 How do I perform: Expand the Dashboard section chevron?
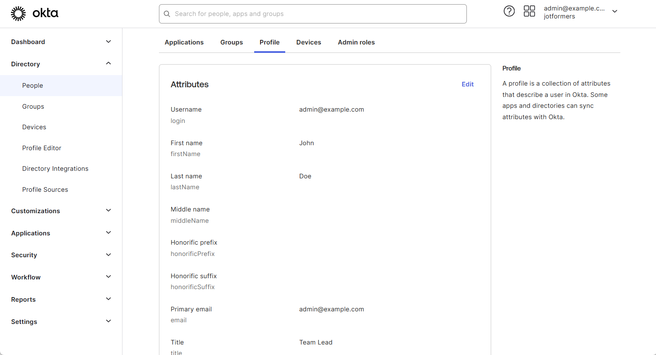(x=109, y=42)
